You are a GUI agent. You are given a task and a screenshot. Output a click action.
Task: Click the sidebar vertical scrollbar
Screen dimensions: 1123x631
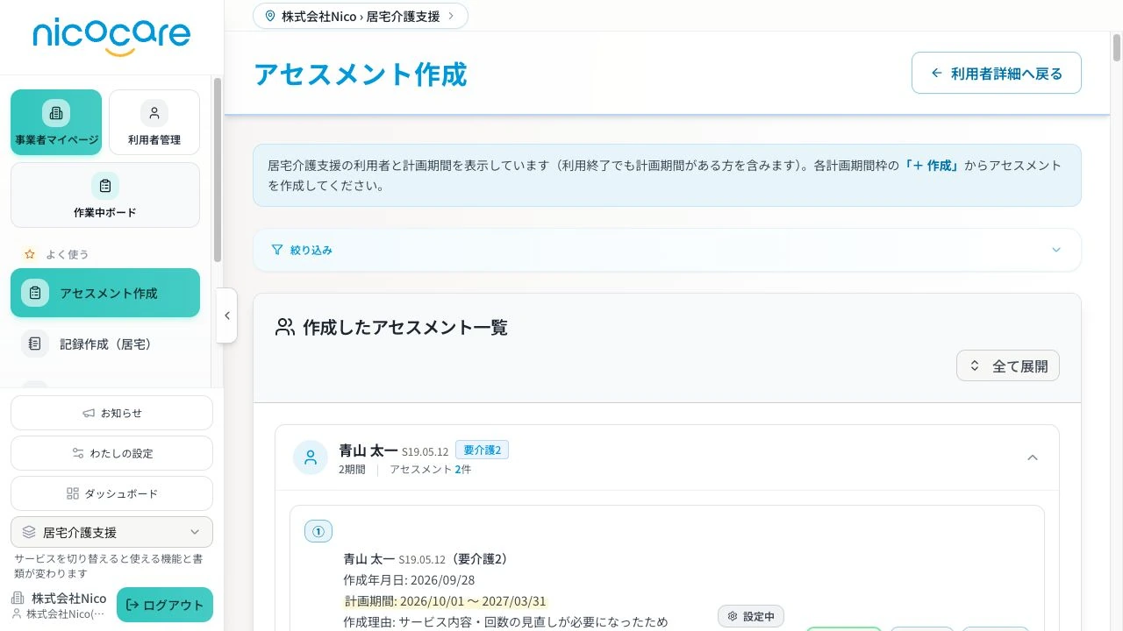click(x=218, y=170)
